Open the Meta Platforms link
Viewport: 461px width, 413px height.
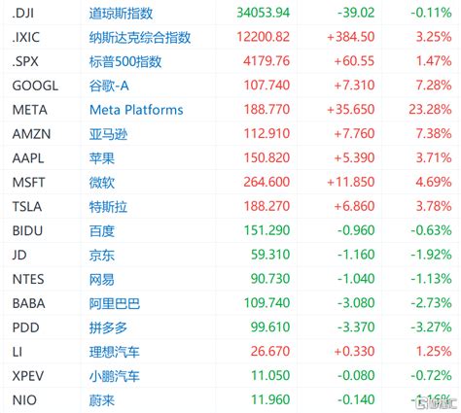tap(136, 110)
